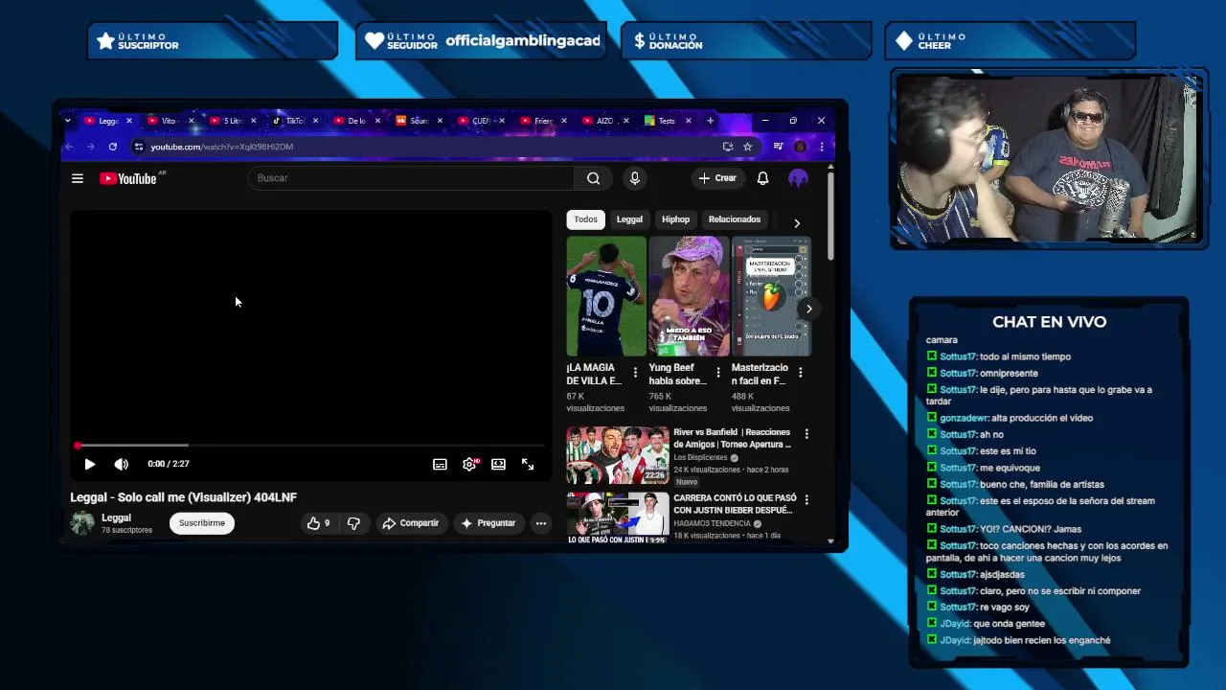Viewport: 1226px width, 690px height.
Task: Open the Leggal channel avatar
Action: (82, 522)
